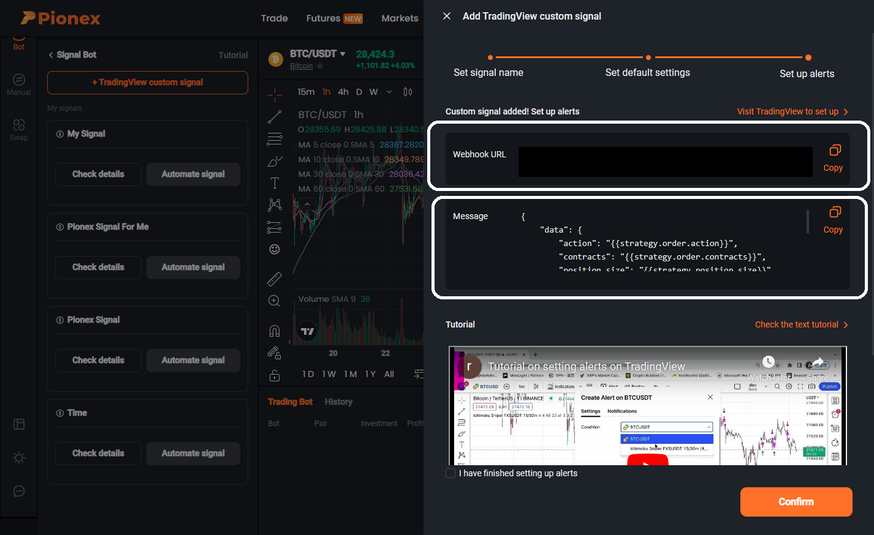Viewport: 874px width, 535px height.
Task: Open the support chat bubble icon
Action: coord(19,491)
